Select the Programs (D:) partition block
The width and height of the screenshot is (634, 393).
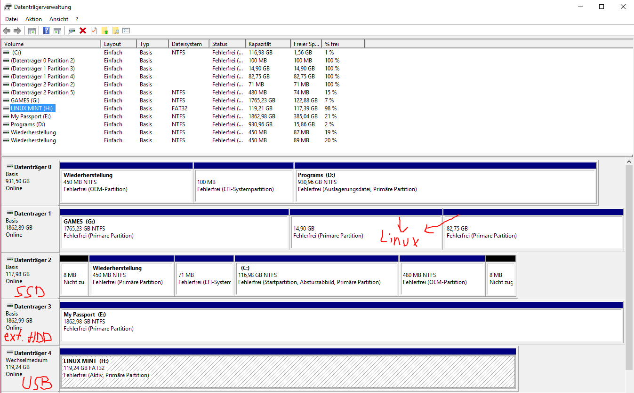click(445, 183)
